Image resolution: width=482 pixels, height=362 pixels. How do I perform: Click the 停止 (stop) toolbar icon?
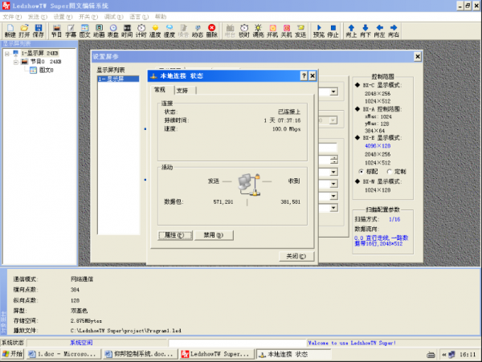pyautogui.click(x=333, y=31)
